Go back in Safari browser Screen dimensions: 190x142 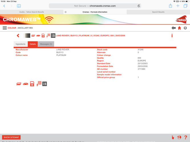click(4, 6)
